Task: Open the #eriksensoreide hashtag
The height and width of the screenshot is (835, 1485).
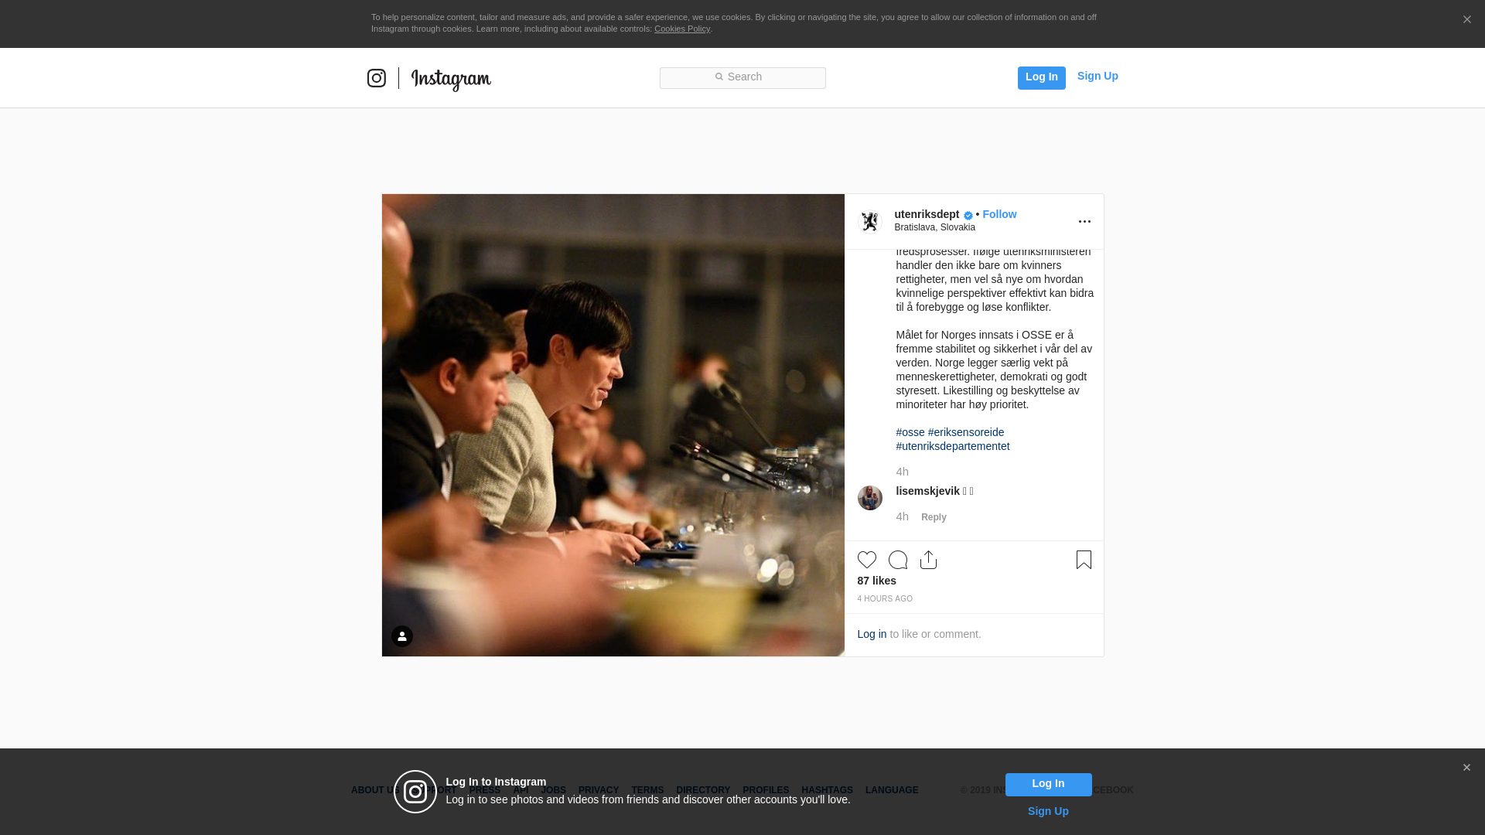Action: pyautogui.click(x=965, y=432)
